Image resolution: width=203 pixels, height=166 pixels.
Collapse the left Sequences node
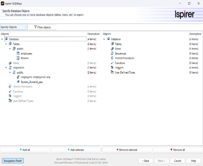(x=6, y=68)
